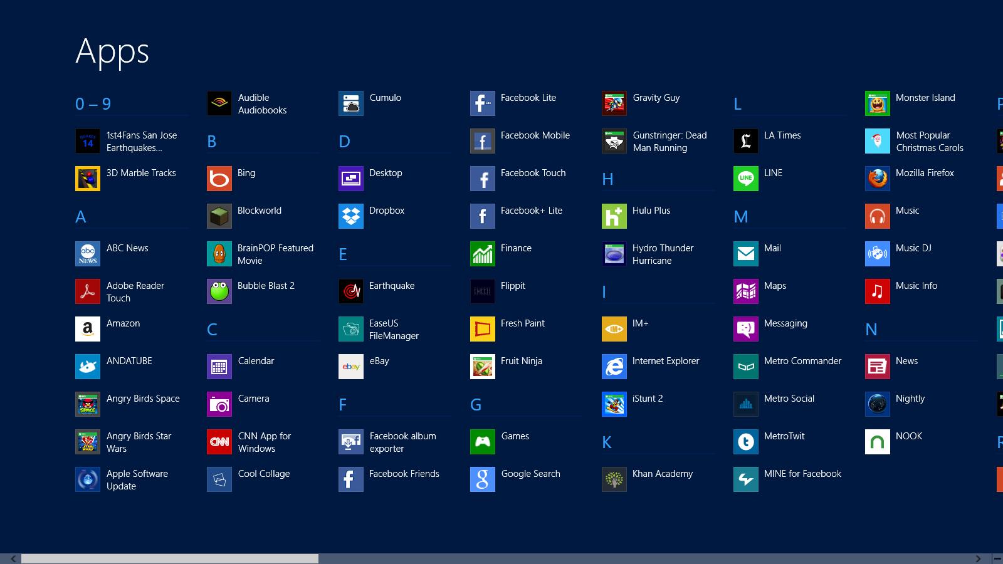Open the MetroTwit icon
This screenshot has width=1003, height=564.
[746, 442]
